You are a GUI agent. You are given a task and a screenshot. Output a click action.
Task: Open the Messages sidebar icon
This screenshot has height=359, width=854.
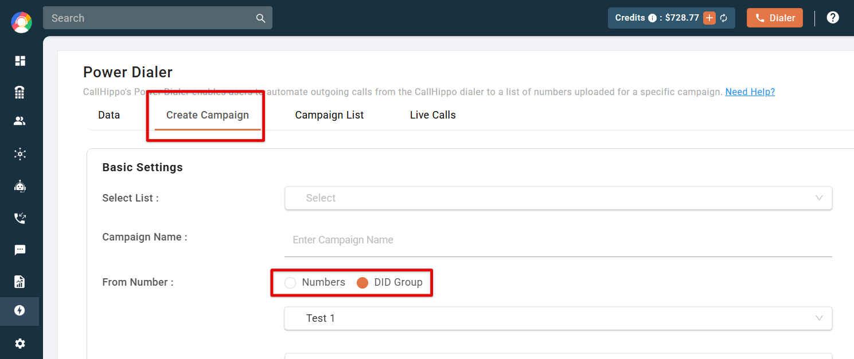20,250
